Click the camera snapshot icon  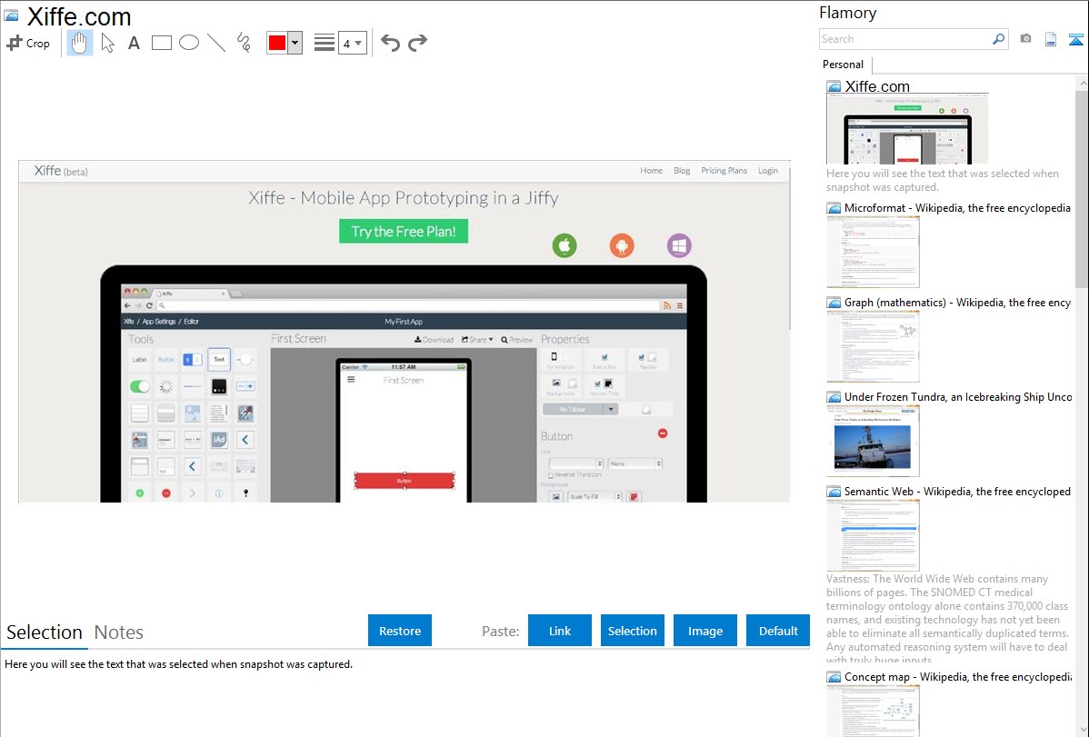[x=1025, y=39]
